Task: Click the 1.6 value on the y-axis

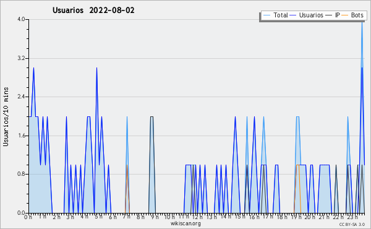Action: 21,136
